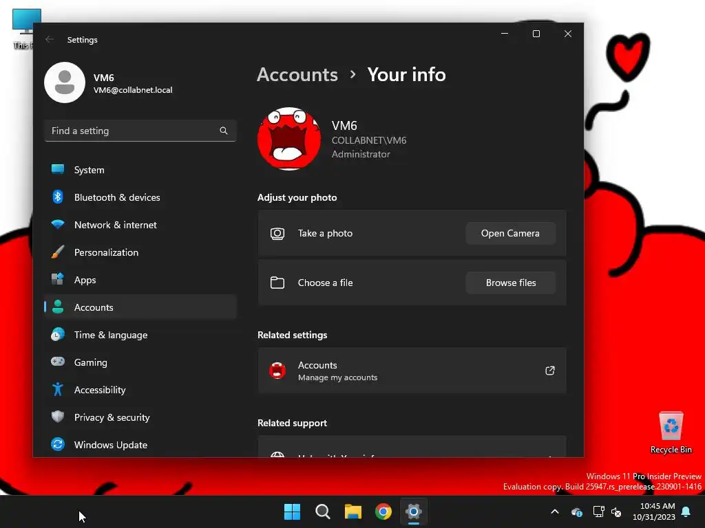Click the Browse files button
The height and width of the screenshot is (528, 705).
pyautogui.click(x=510, y=283)
